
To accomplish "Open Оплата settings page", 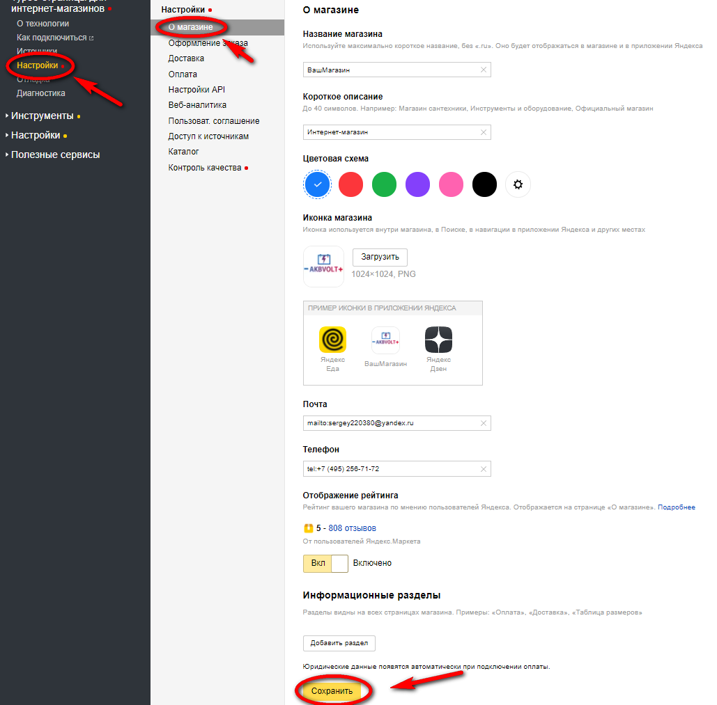I will coord(183,74).
